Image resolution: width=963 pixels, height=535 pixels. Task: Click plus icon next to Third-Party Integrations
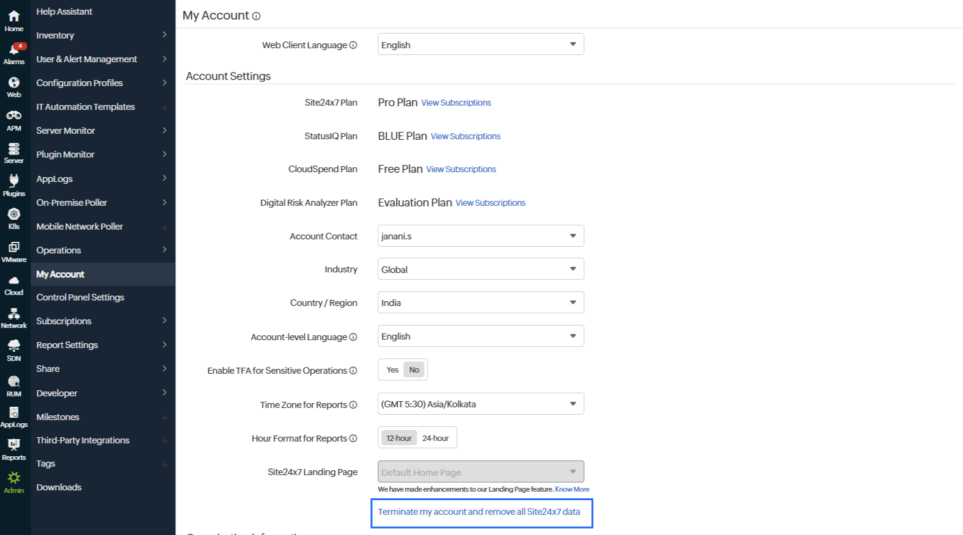tap(164, 441)
